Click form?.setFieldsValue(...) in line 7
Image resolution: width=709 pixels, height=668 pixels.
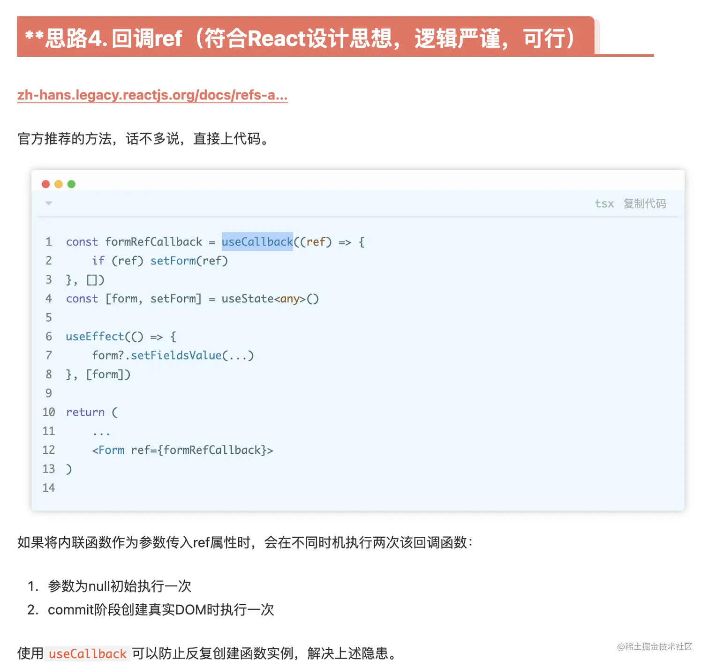point(173,355)
